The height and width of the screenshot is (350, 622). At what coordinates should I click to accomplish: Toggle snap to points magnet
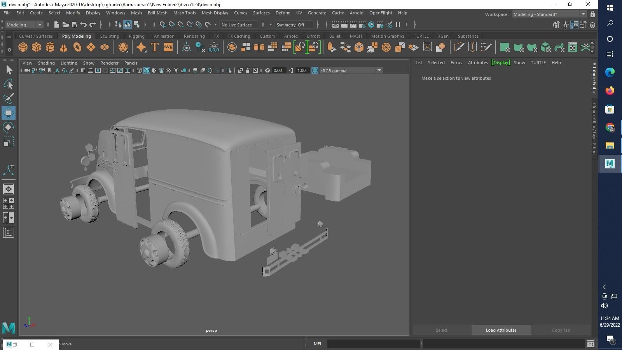point(181,25)
